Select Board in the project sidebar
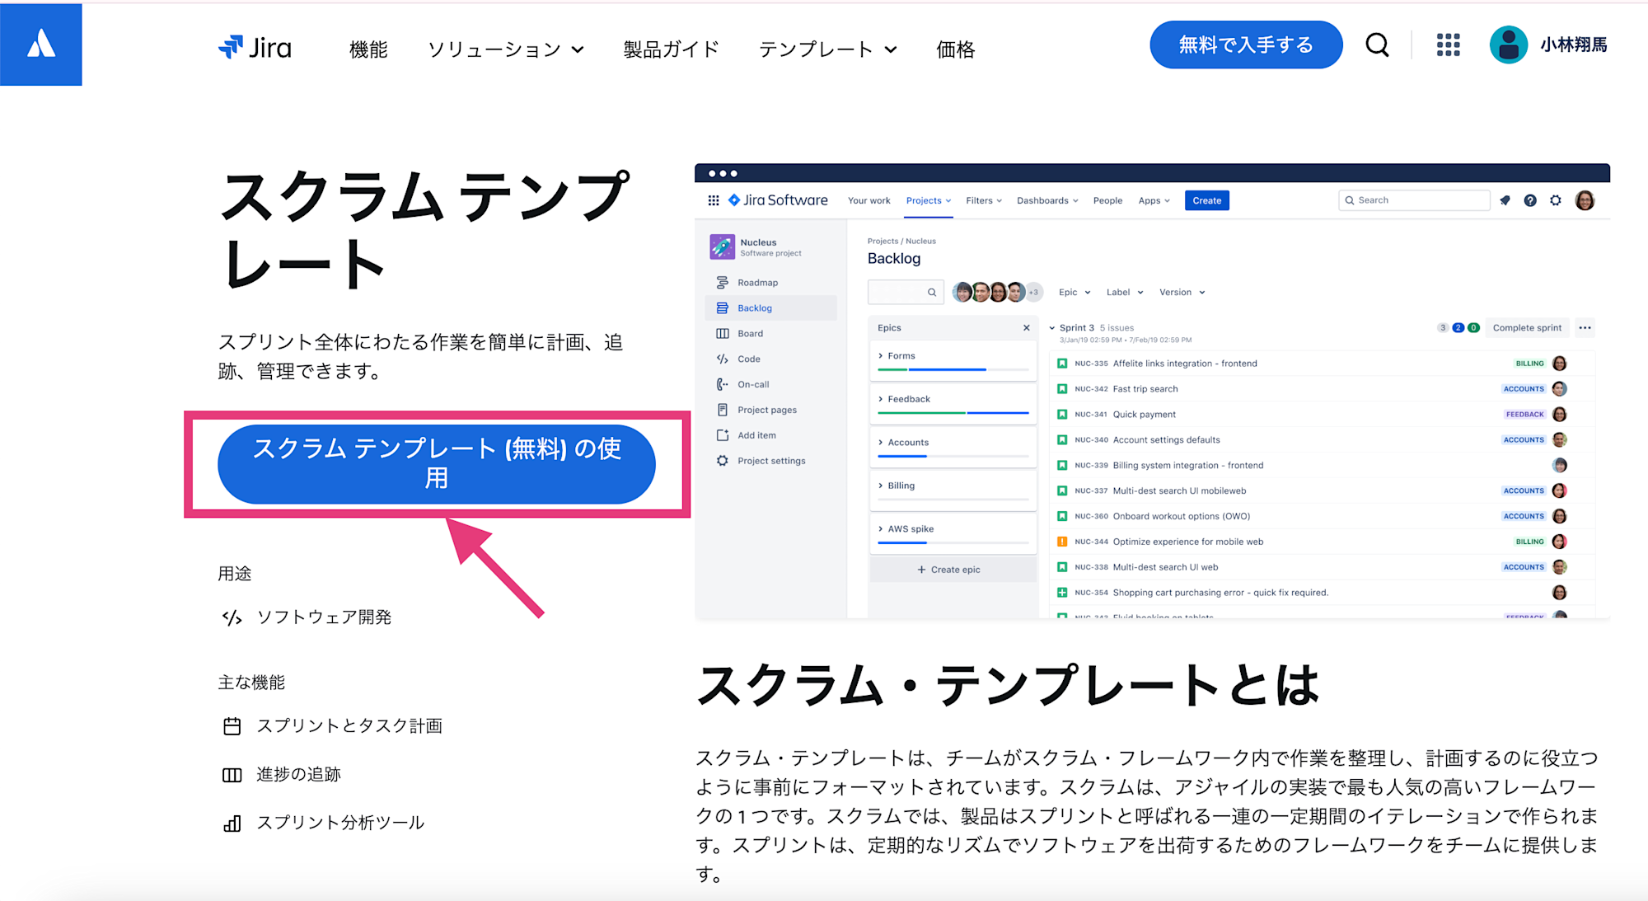1648x901 pixels. [770, 334]
